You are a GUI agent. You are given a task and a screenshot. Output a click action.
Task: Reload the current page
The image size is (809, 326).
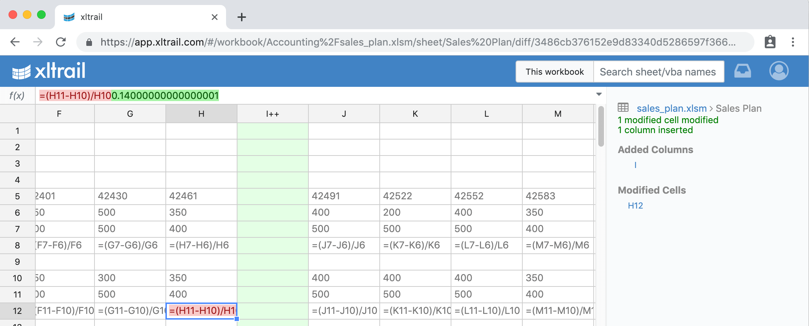pos(61,42)
